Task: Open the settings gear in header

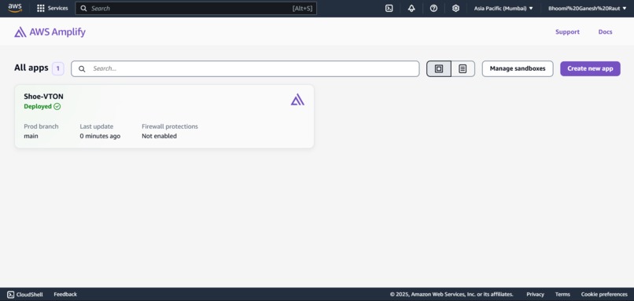Action: [x=455, y=8]
